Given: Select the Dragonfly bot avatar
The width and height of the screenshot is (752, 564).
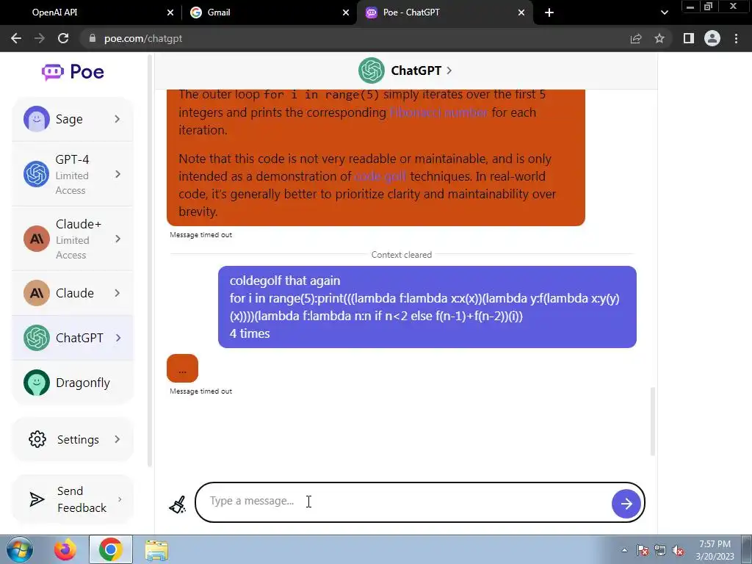Looking at the screenshot, I should pos(37,383).
